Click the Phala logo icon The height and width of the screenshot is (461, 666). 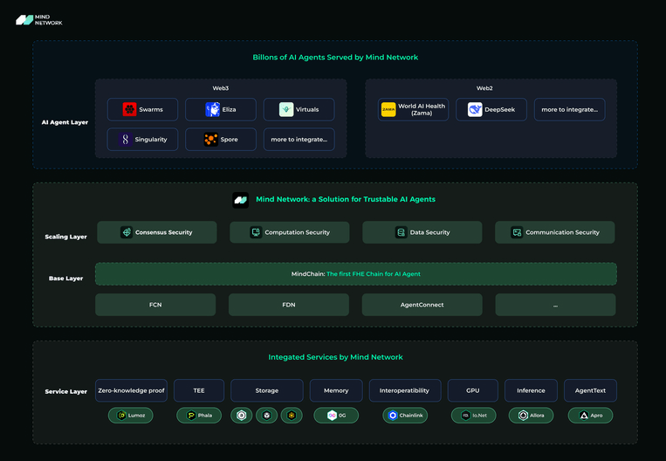(191, 416)
